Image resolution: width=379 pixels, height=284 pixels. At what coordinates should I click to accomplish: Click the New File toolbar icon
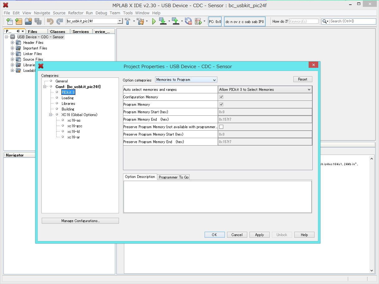click(x=10, y=21)
